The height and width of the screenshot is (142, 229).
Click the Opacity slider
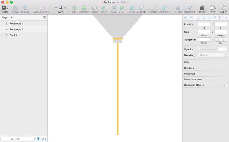(207, 49)
